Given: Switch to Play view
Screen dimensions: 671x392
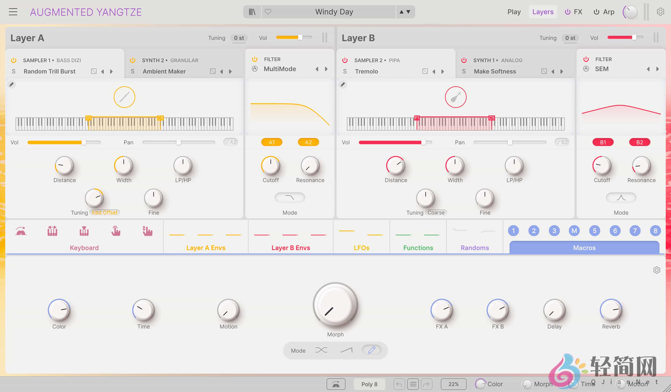Looking at the screenshot, I should pos(514,12).
